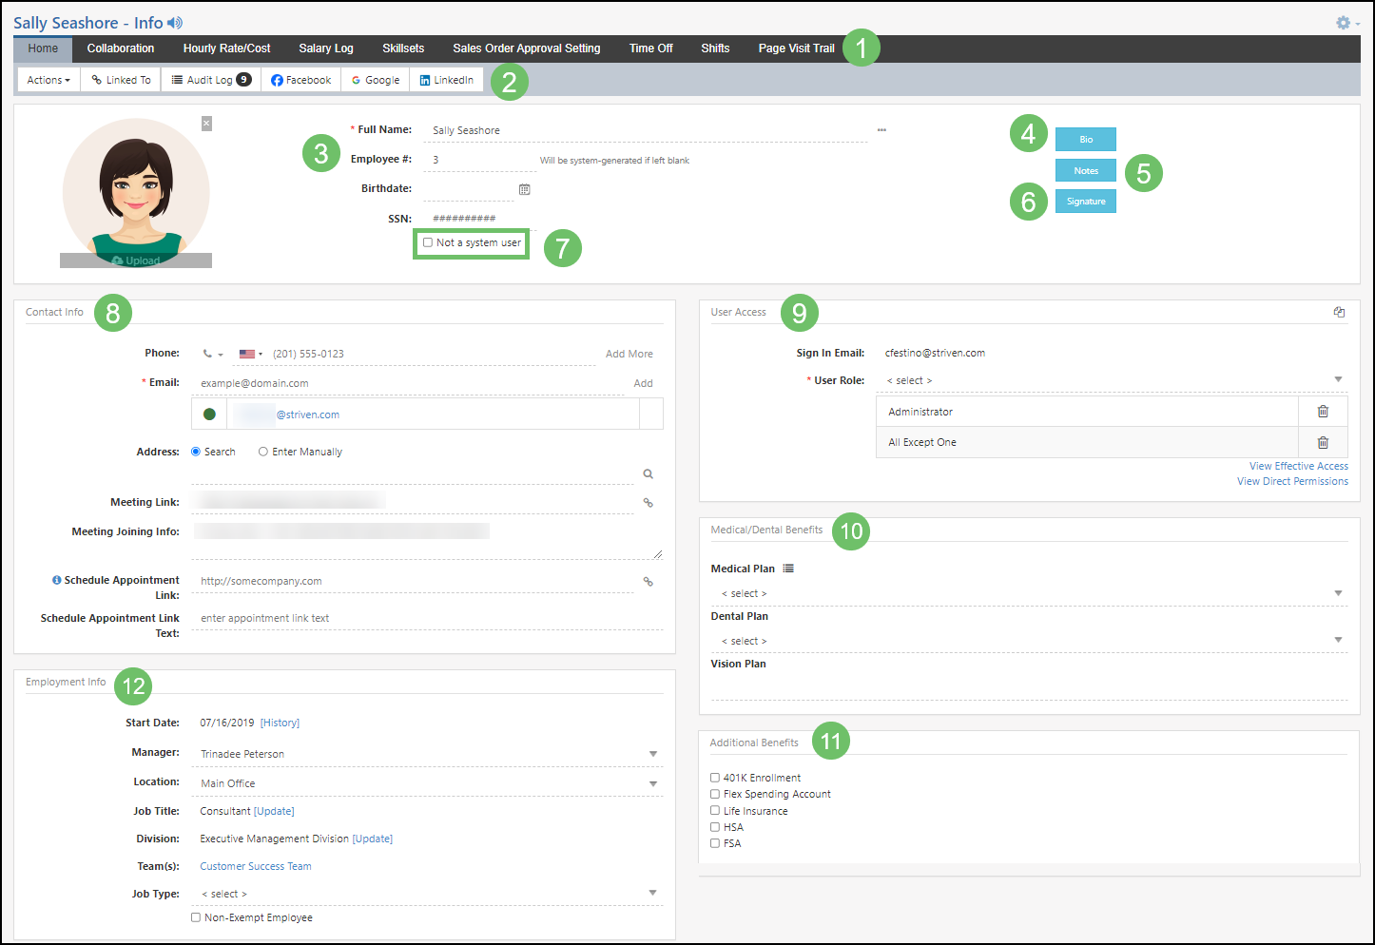
Task: Click Upload on the profile photo
Action: pos(136,259)
